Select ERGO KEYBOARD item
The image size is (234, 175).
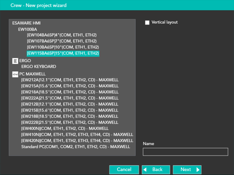pos(38,67)
